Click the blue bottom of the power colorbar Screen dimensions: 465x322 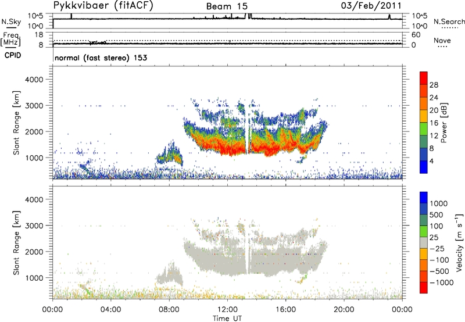(424, 167)
